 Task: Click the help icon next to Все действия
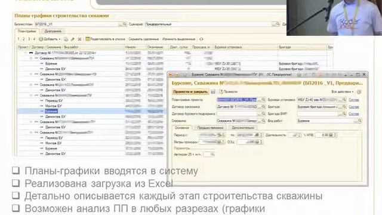(359, 91)
